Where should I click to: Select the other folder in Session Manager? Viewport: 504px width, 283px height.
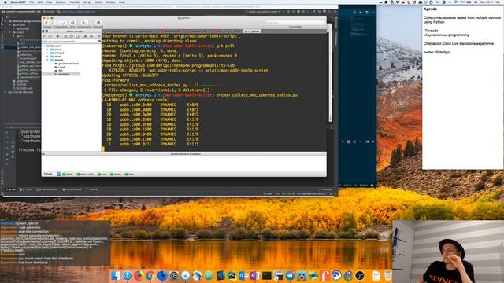57,57
